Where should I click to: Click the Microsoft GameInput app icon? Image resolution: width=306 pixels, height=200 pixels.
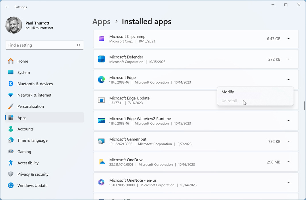(x=101, y=141)
